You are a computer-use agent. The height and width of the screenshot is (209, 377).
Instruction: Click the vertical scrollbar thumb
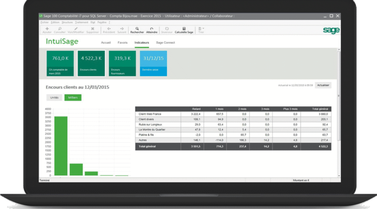339,96
